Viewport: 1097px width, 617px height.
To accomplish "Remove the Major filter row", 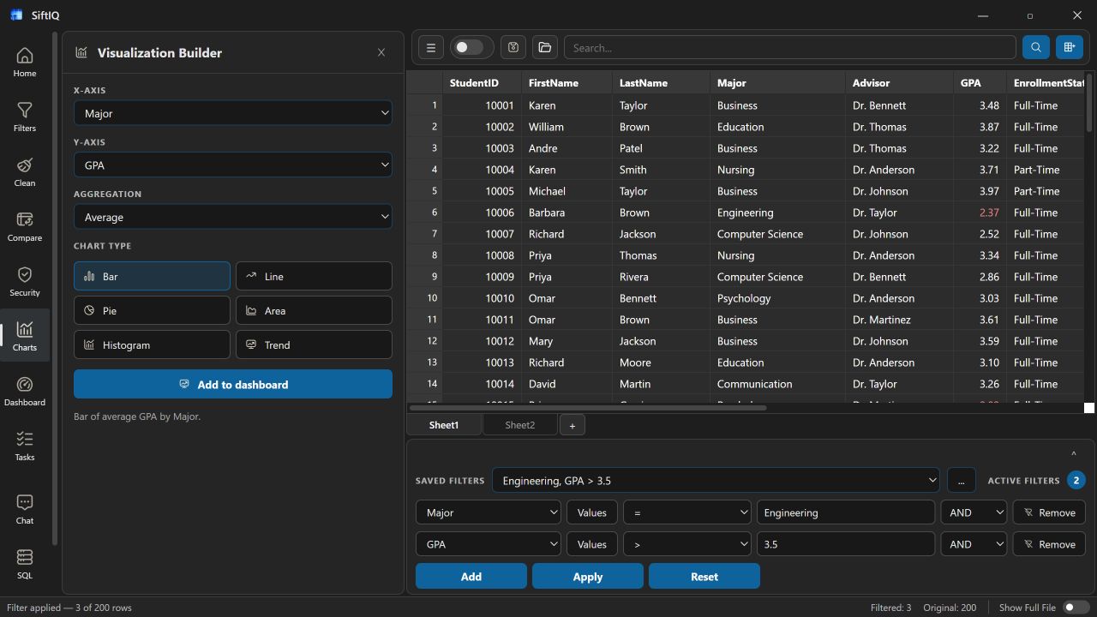I will click(x=1049, y=512).
